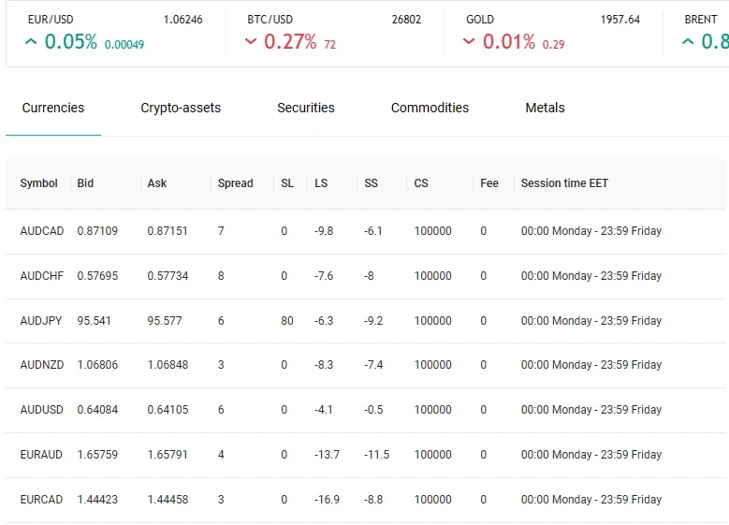Select the AUDNZD symbol row
729x525 pixels.
coord(365,365)
